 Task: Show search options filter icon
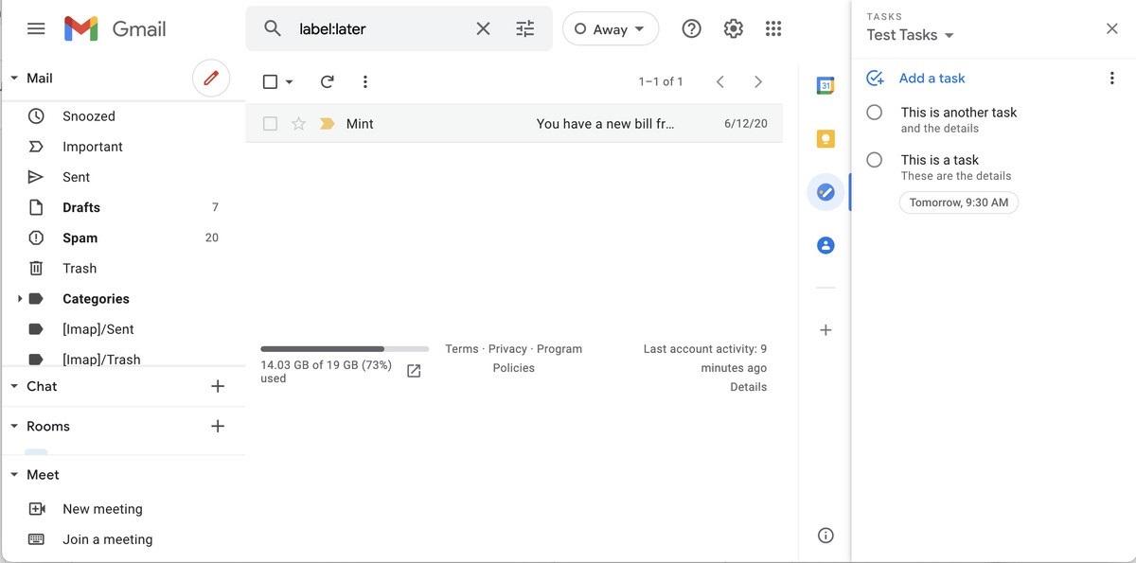[525, 29]
